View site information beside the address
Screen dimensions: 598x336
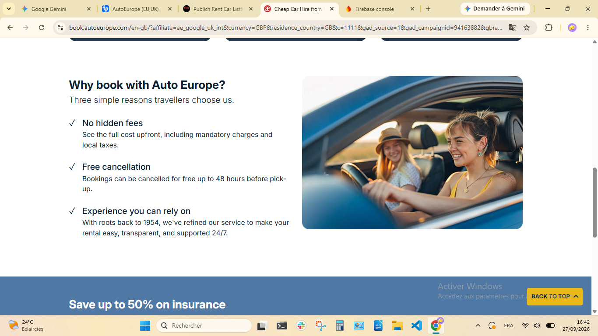point(60,28)
